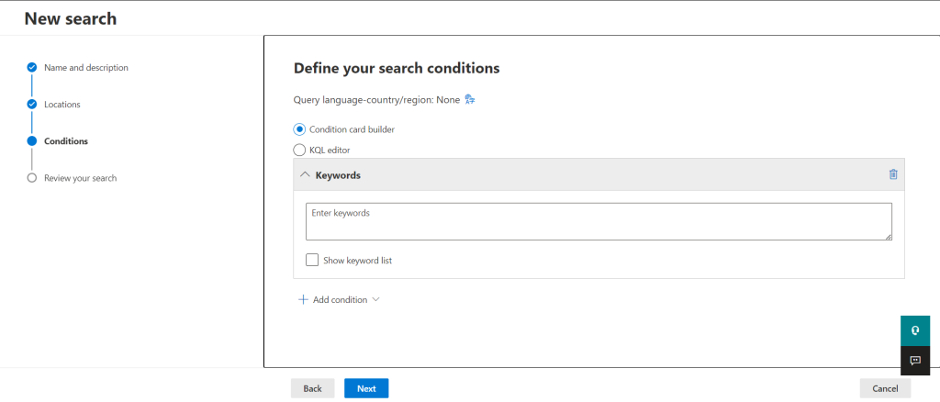This screenshot has height=402, width=940.
Task: Click the Back button
Action: click(312, 388)
